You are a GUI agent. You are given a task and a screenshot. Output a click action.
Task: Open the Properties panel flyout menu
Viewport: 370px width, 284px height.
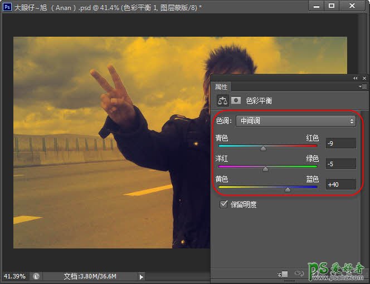point(363,87)
